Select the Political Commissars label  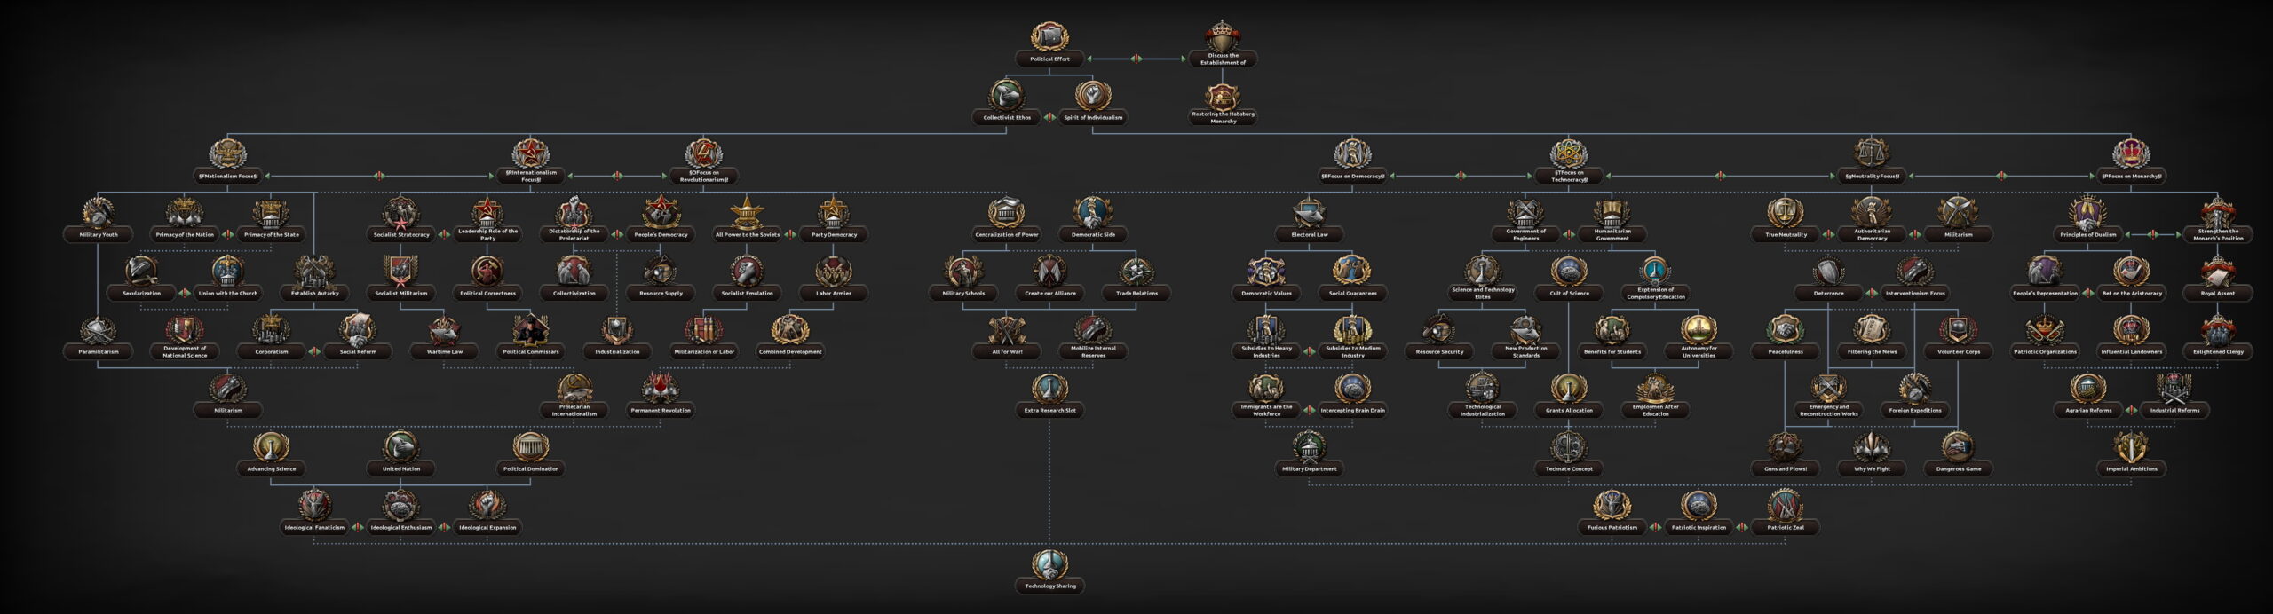click(531, 351)
